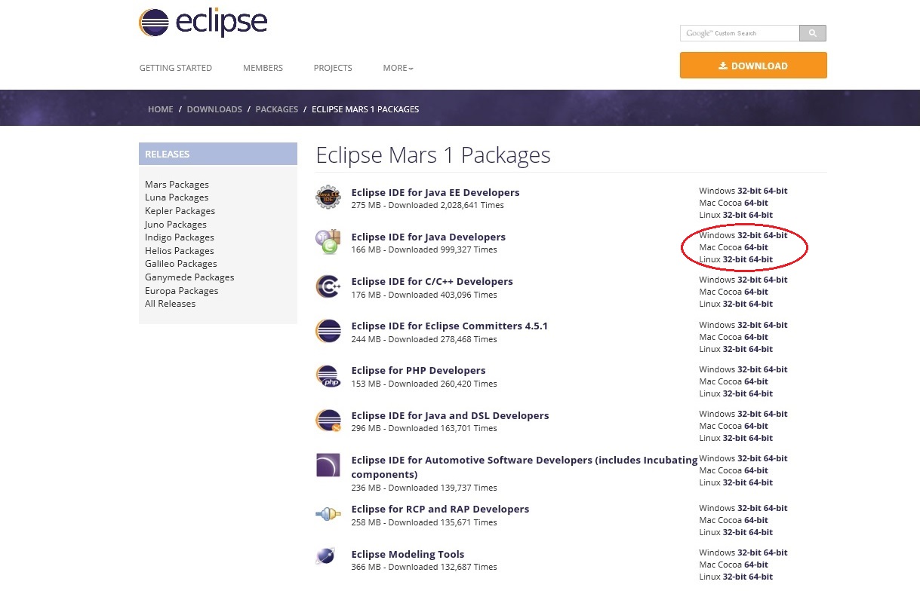Click inside the Google Custom Search field
Viewport: 920px width, 606px height.
tap(739, 33)
